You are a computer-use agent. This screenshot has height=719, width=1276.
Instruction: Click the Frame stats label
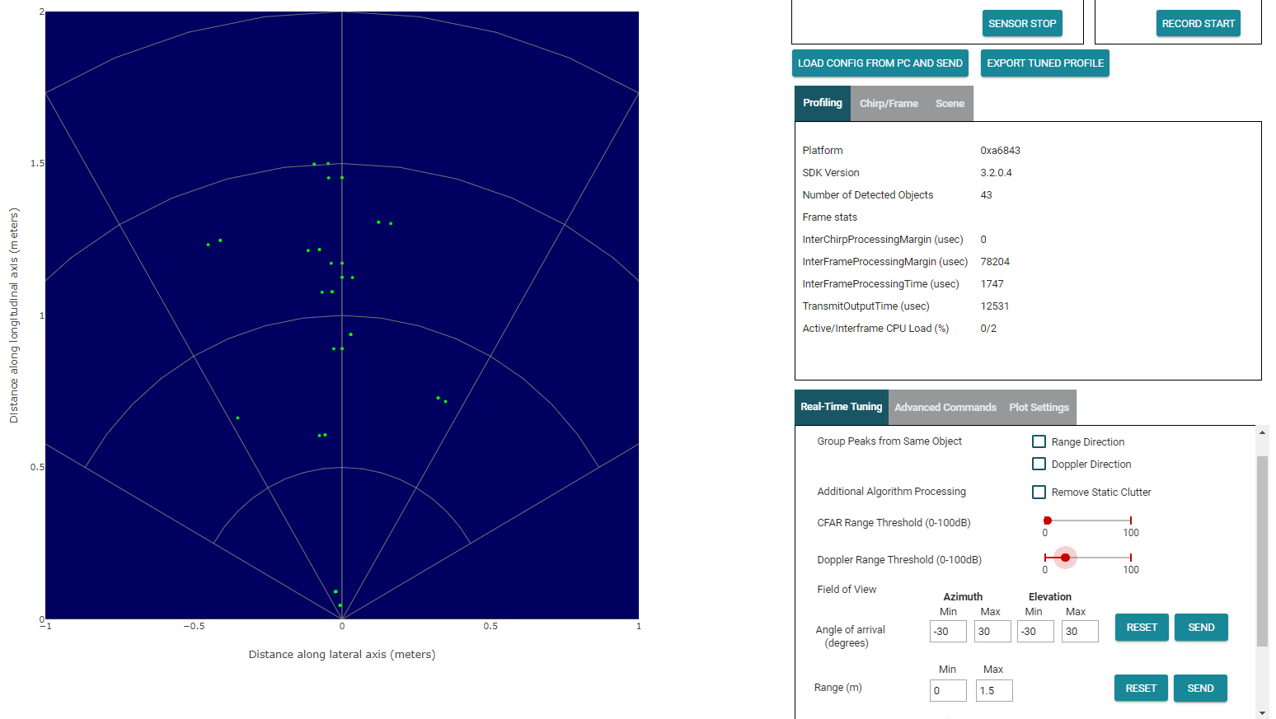point(829,217)
